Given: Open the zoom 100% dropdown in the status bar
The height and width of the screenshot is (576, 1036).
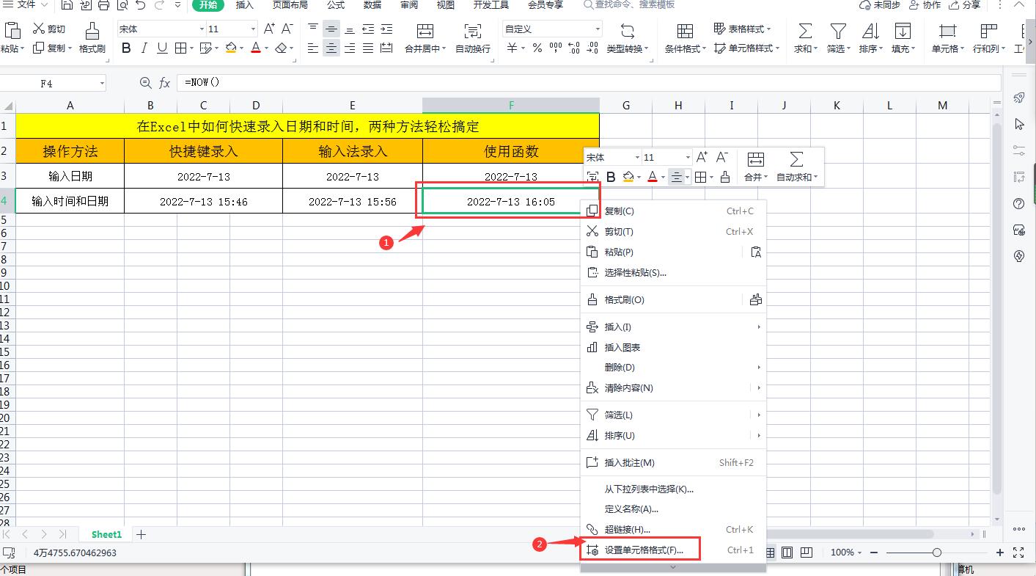Looking at the screenshot, I should (x=860, y=552).
